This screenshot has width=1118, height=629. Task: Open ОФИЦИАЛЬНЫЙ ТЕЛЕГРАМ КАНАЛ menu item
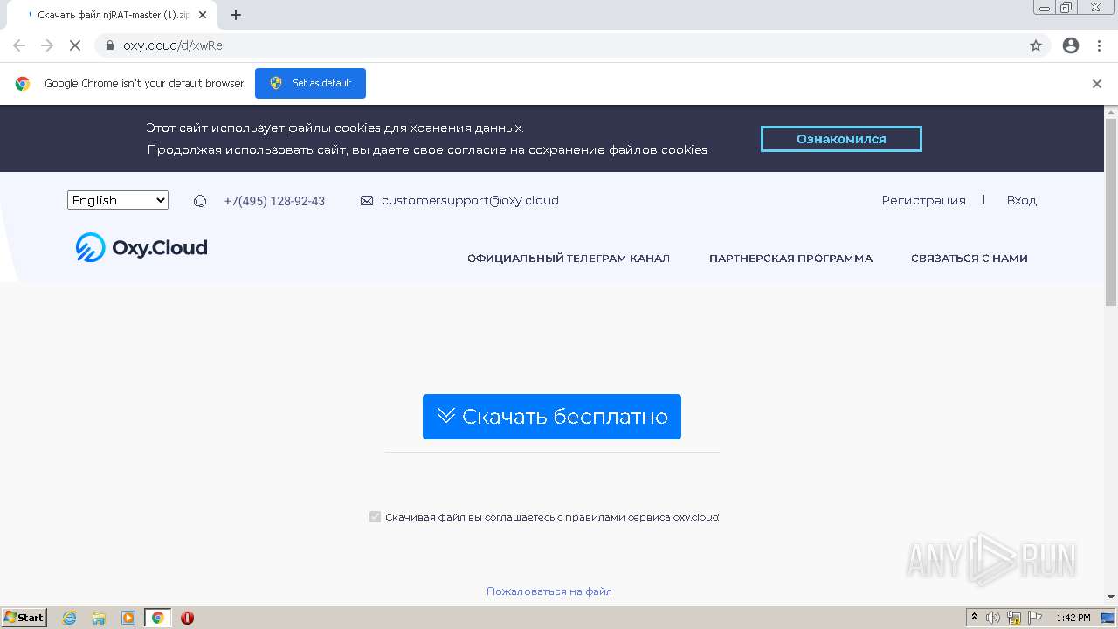[x=569, y=259]
